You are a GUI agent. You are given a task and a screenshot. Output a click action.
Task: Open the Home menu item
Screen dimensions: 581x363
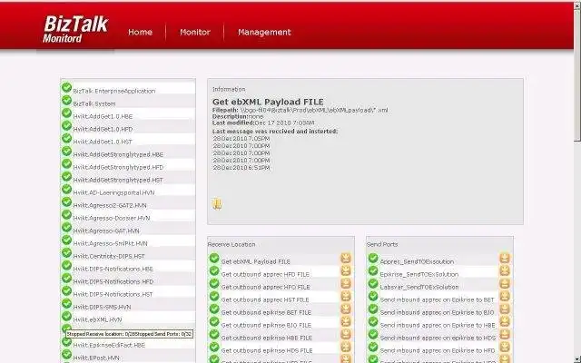140,33
